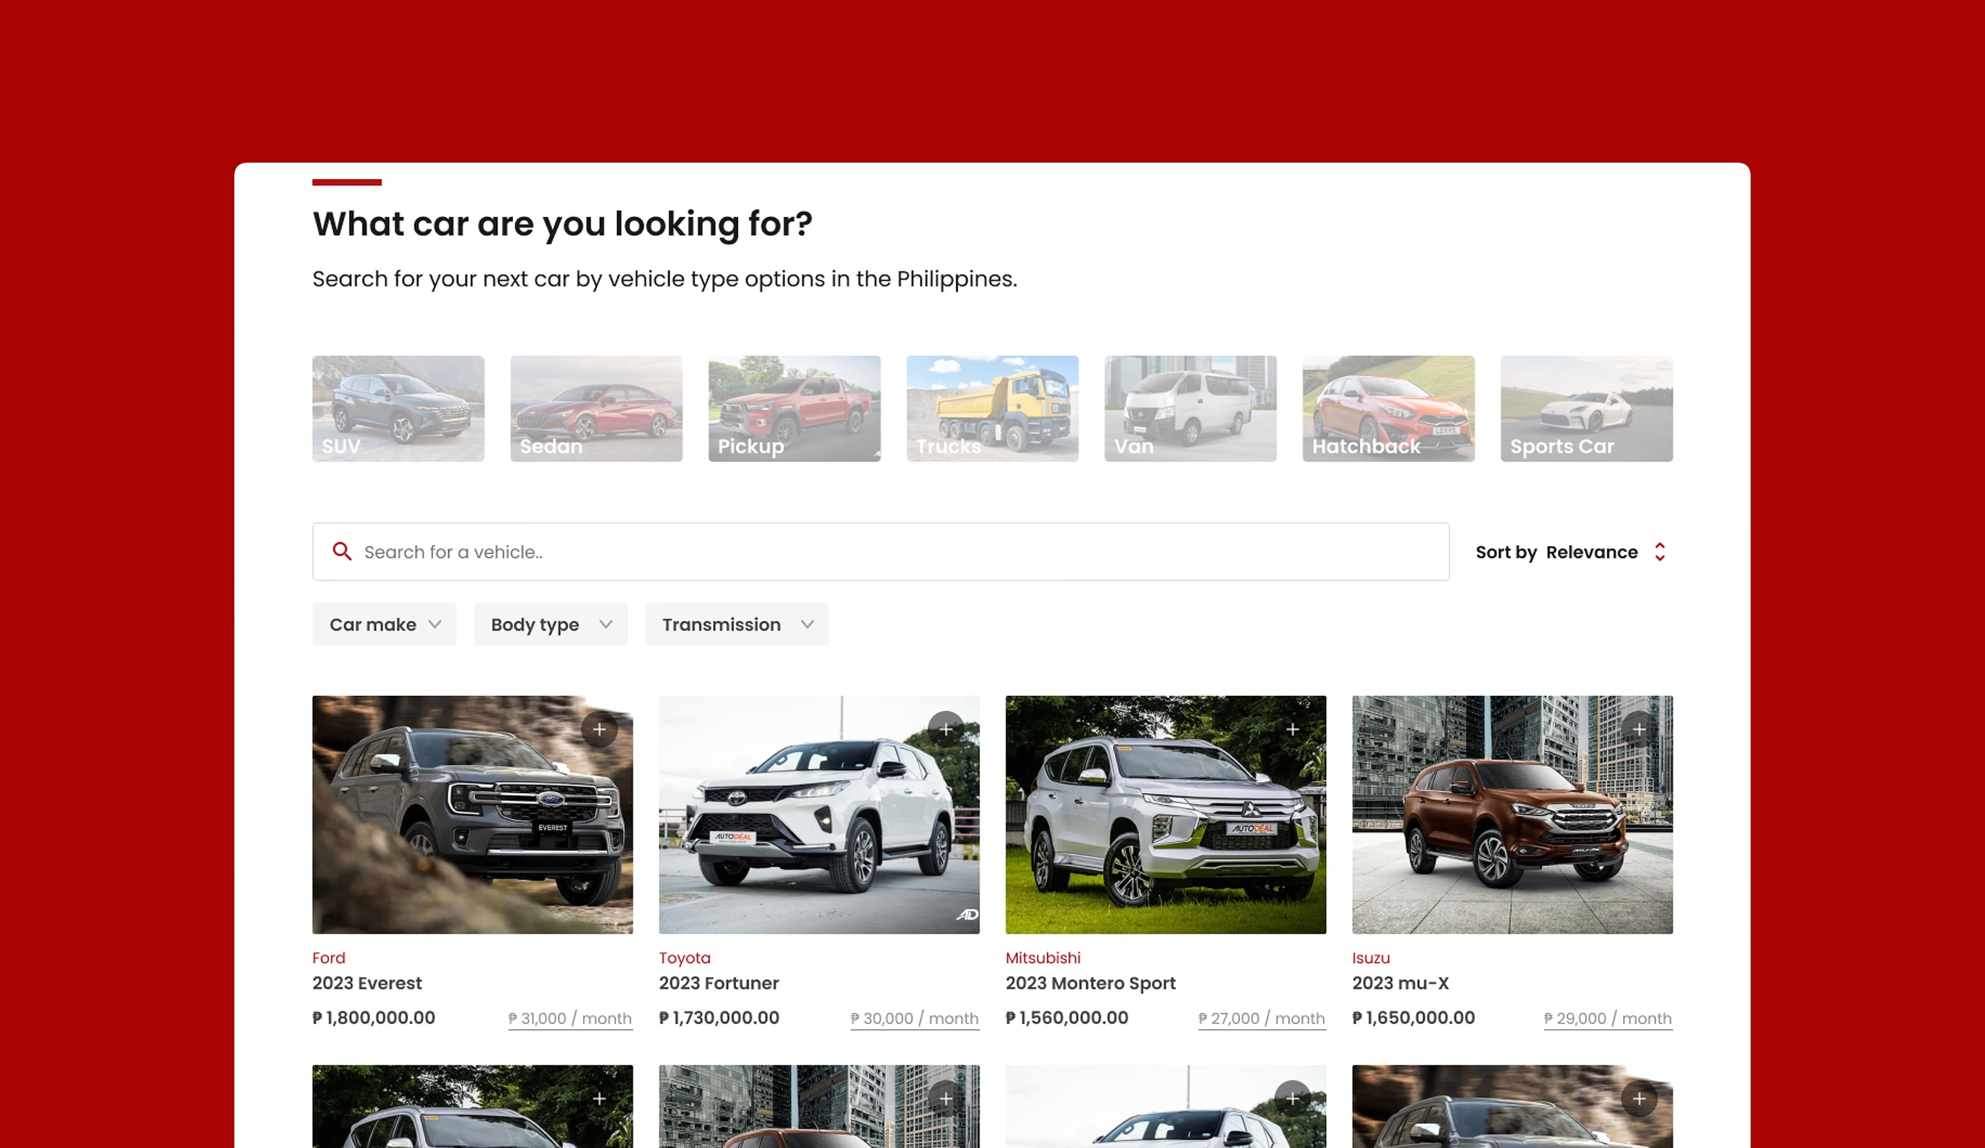Click the ₱ 1,560,000.00 price

coord(1068,1017)
